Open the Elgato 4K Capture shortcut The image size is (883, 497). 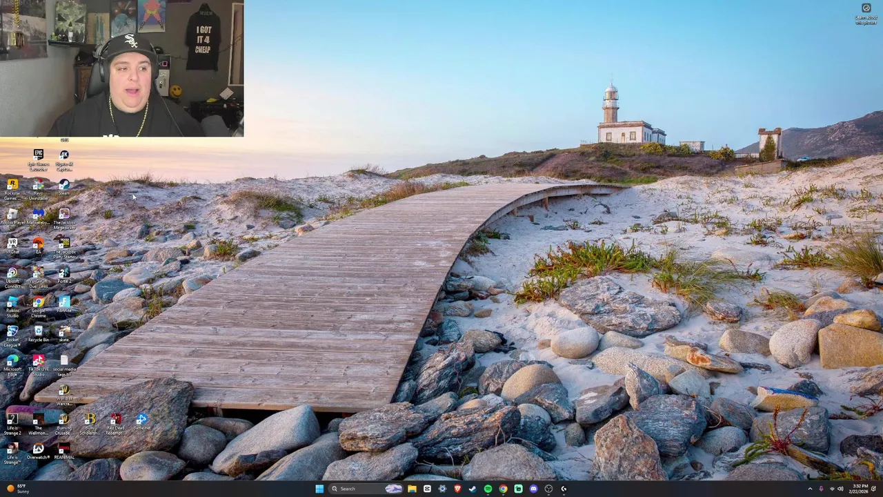click(64, 159)
